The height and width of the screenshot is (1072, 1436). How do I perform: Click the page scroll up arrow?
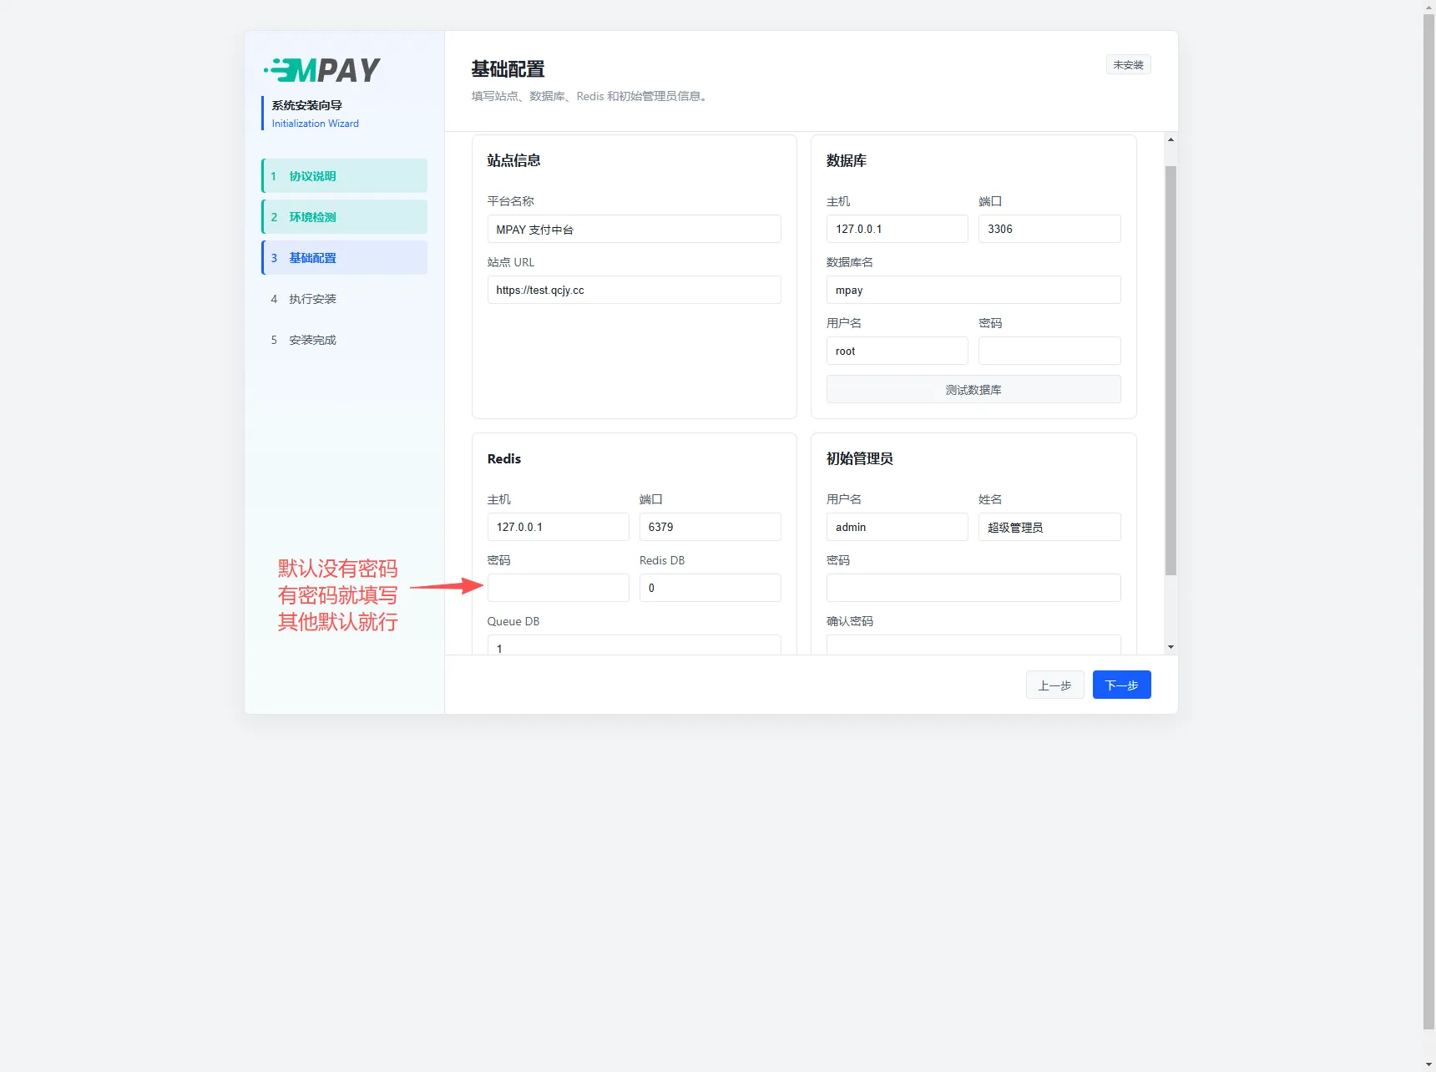(x=1428, y=6)
